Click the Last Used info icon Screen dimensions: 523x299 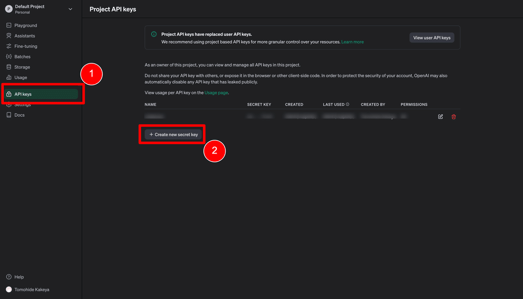coord(348,104)
